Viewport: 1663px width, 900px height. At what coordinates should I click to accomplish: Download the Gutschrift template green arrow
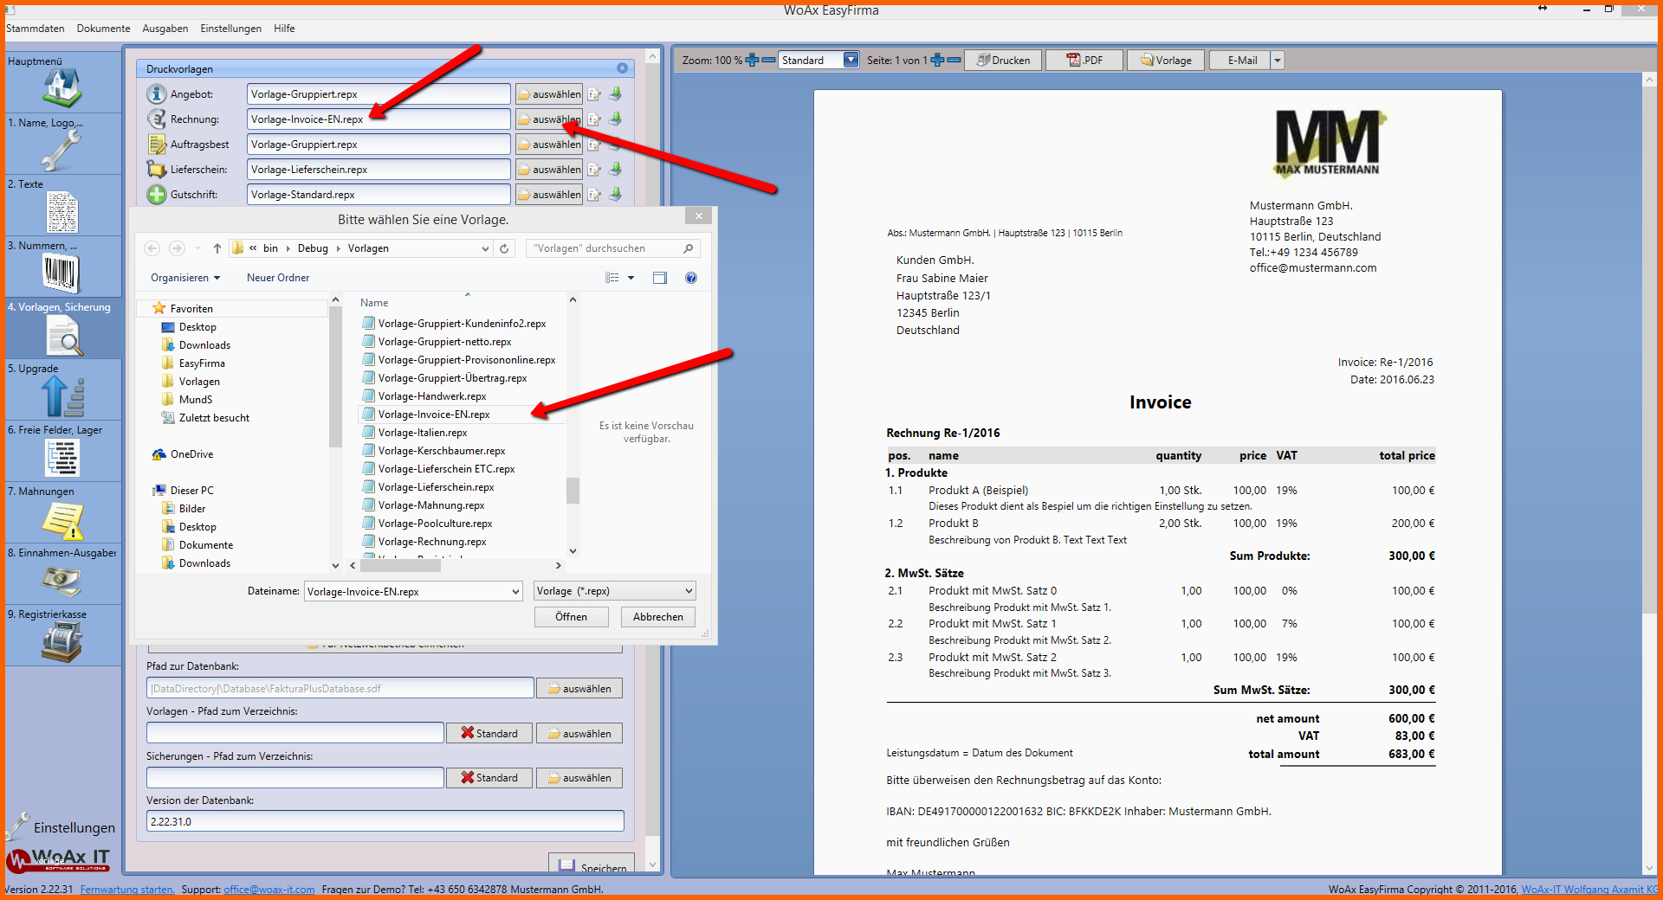[x=615, y=194]
